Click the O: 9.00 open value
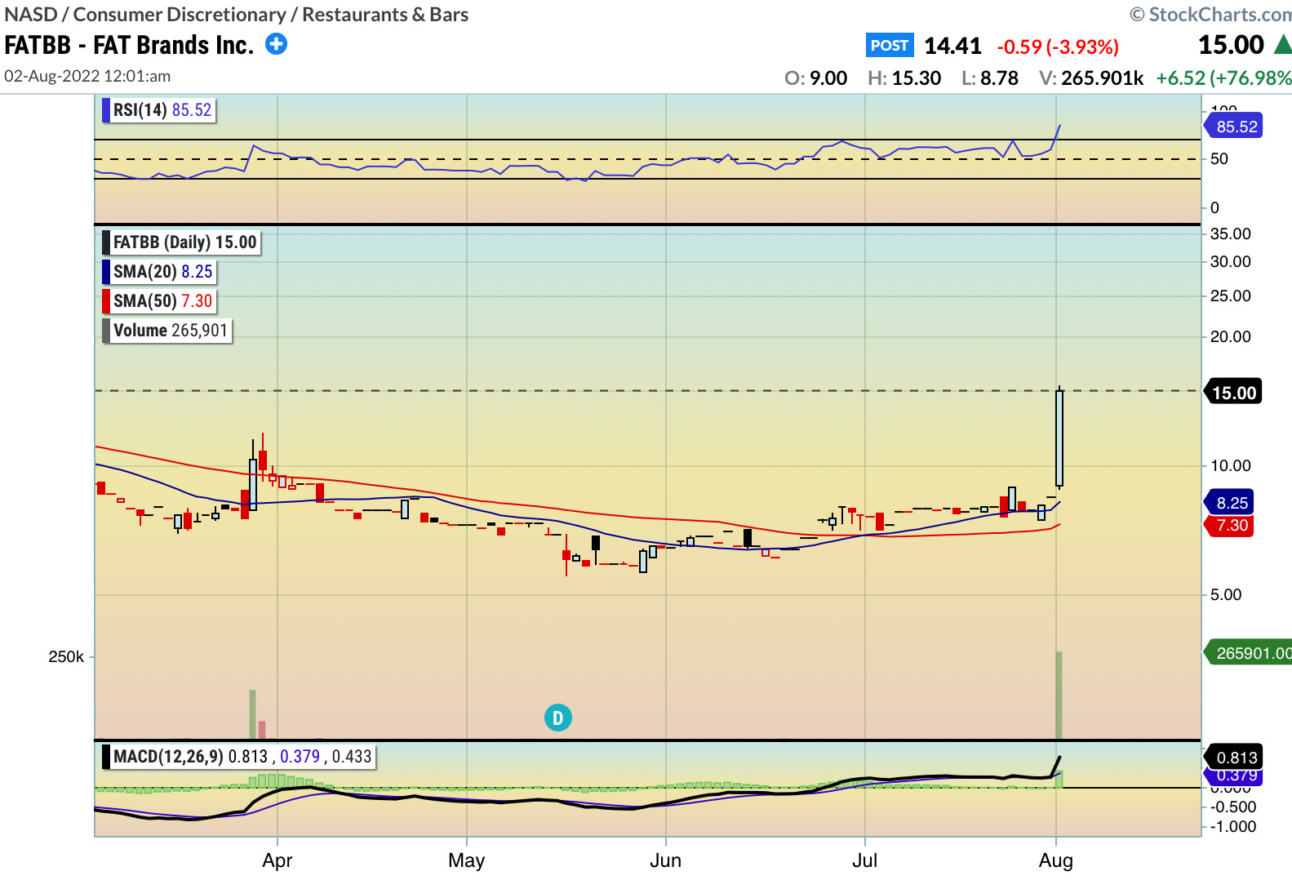The height and width of the screenshot is (889, 1292). click(x=815, y=78)
